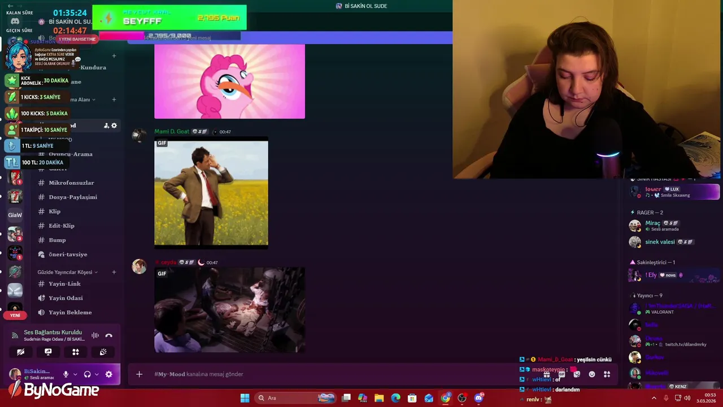This screenshot has width=723, height=407.
Task: Open File Explorer from the taskbar
Action: pyautogui.click(x=379, y=398)
